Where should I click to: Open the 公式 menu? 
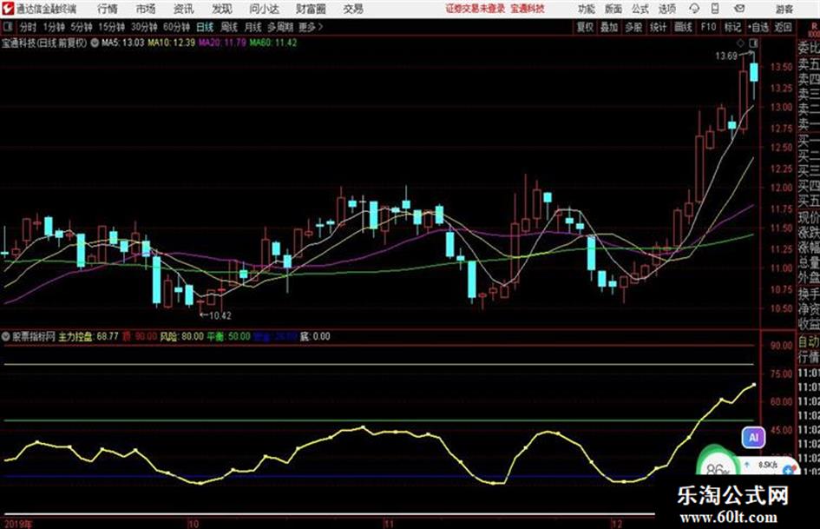pos(640,9)
